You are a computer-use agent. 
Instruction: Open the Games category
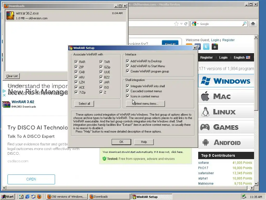point(226,127)
